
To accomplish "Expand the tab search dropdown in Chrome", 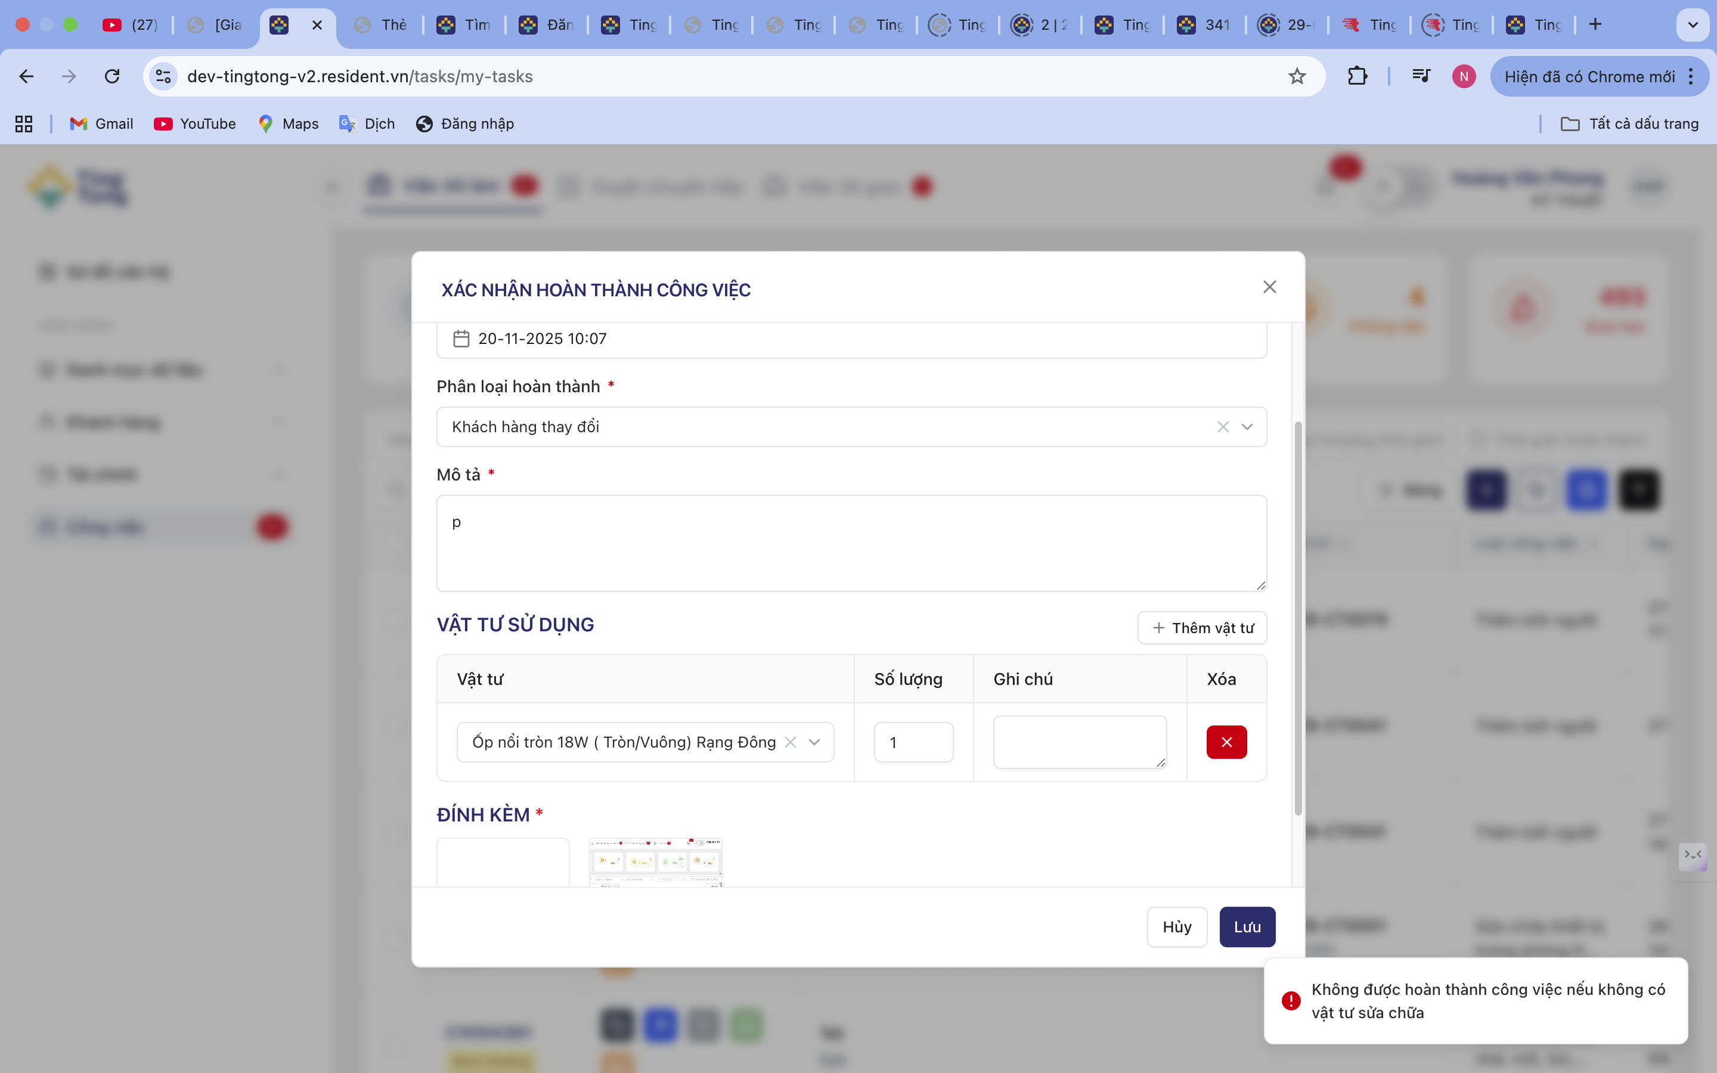I will pyautogui.click(x=1692, y=25).
